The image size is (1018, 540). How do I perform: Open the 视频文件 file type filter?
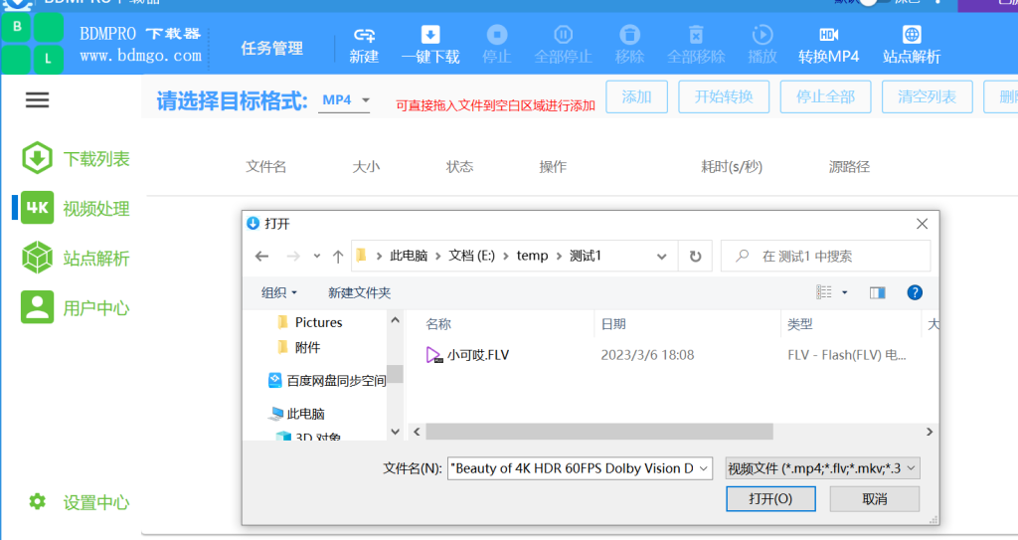coord(822,468)
